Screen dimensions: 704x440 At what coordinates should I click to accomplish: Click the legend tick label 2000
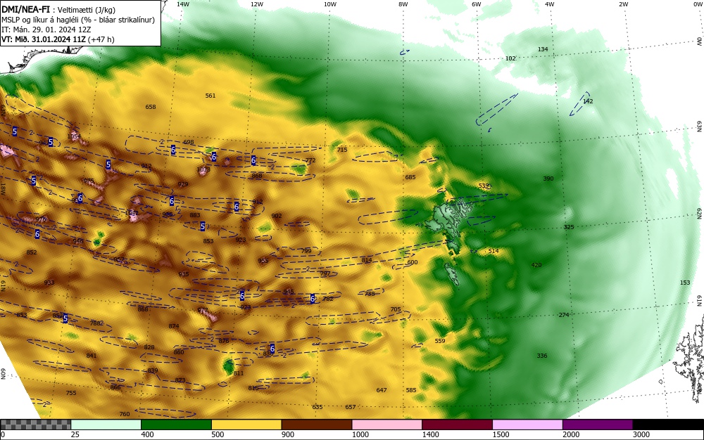point(571,434)
